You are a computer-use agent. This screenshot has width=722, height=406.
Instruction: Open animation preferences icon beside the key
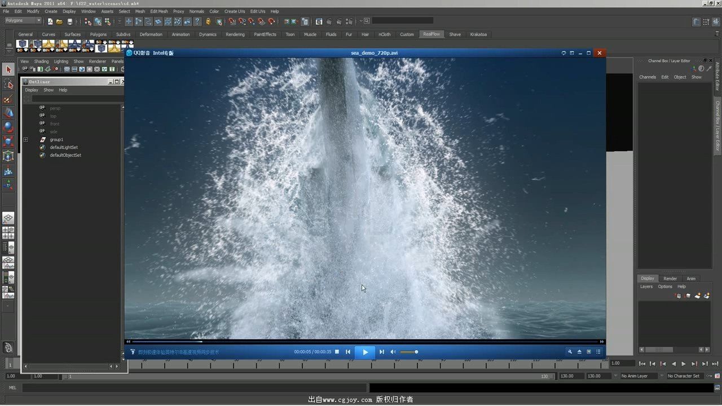[x=716, y=376]
